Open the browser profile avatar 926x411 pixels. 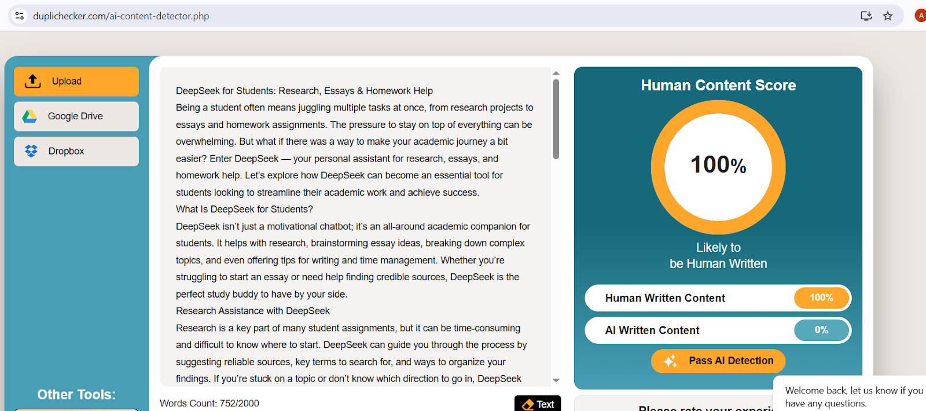920,16
